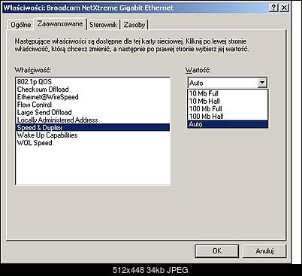The height and width of the screenshot is (276, 302).
Task: Select the Zaawansowane tab
Action: click(x=60, y=24)
